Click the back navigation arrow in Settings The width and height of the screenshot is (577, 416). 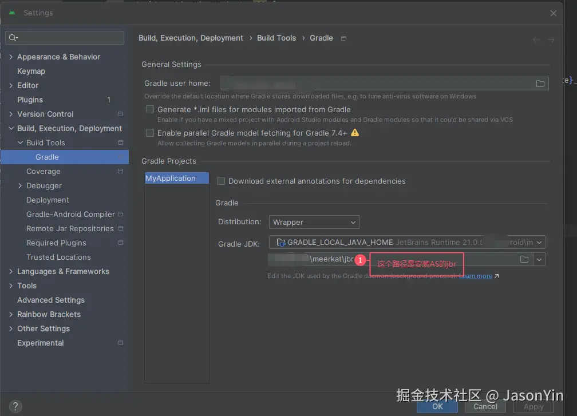[536, 39]
